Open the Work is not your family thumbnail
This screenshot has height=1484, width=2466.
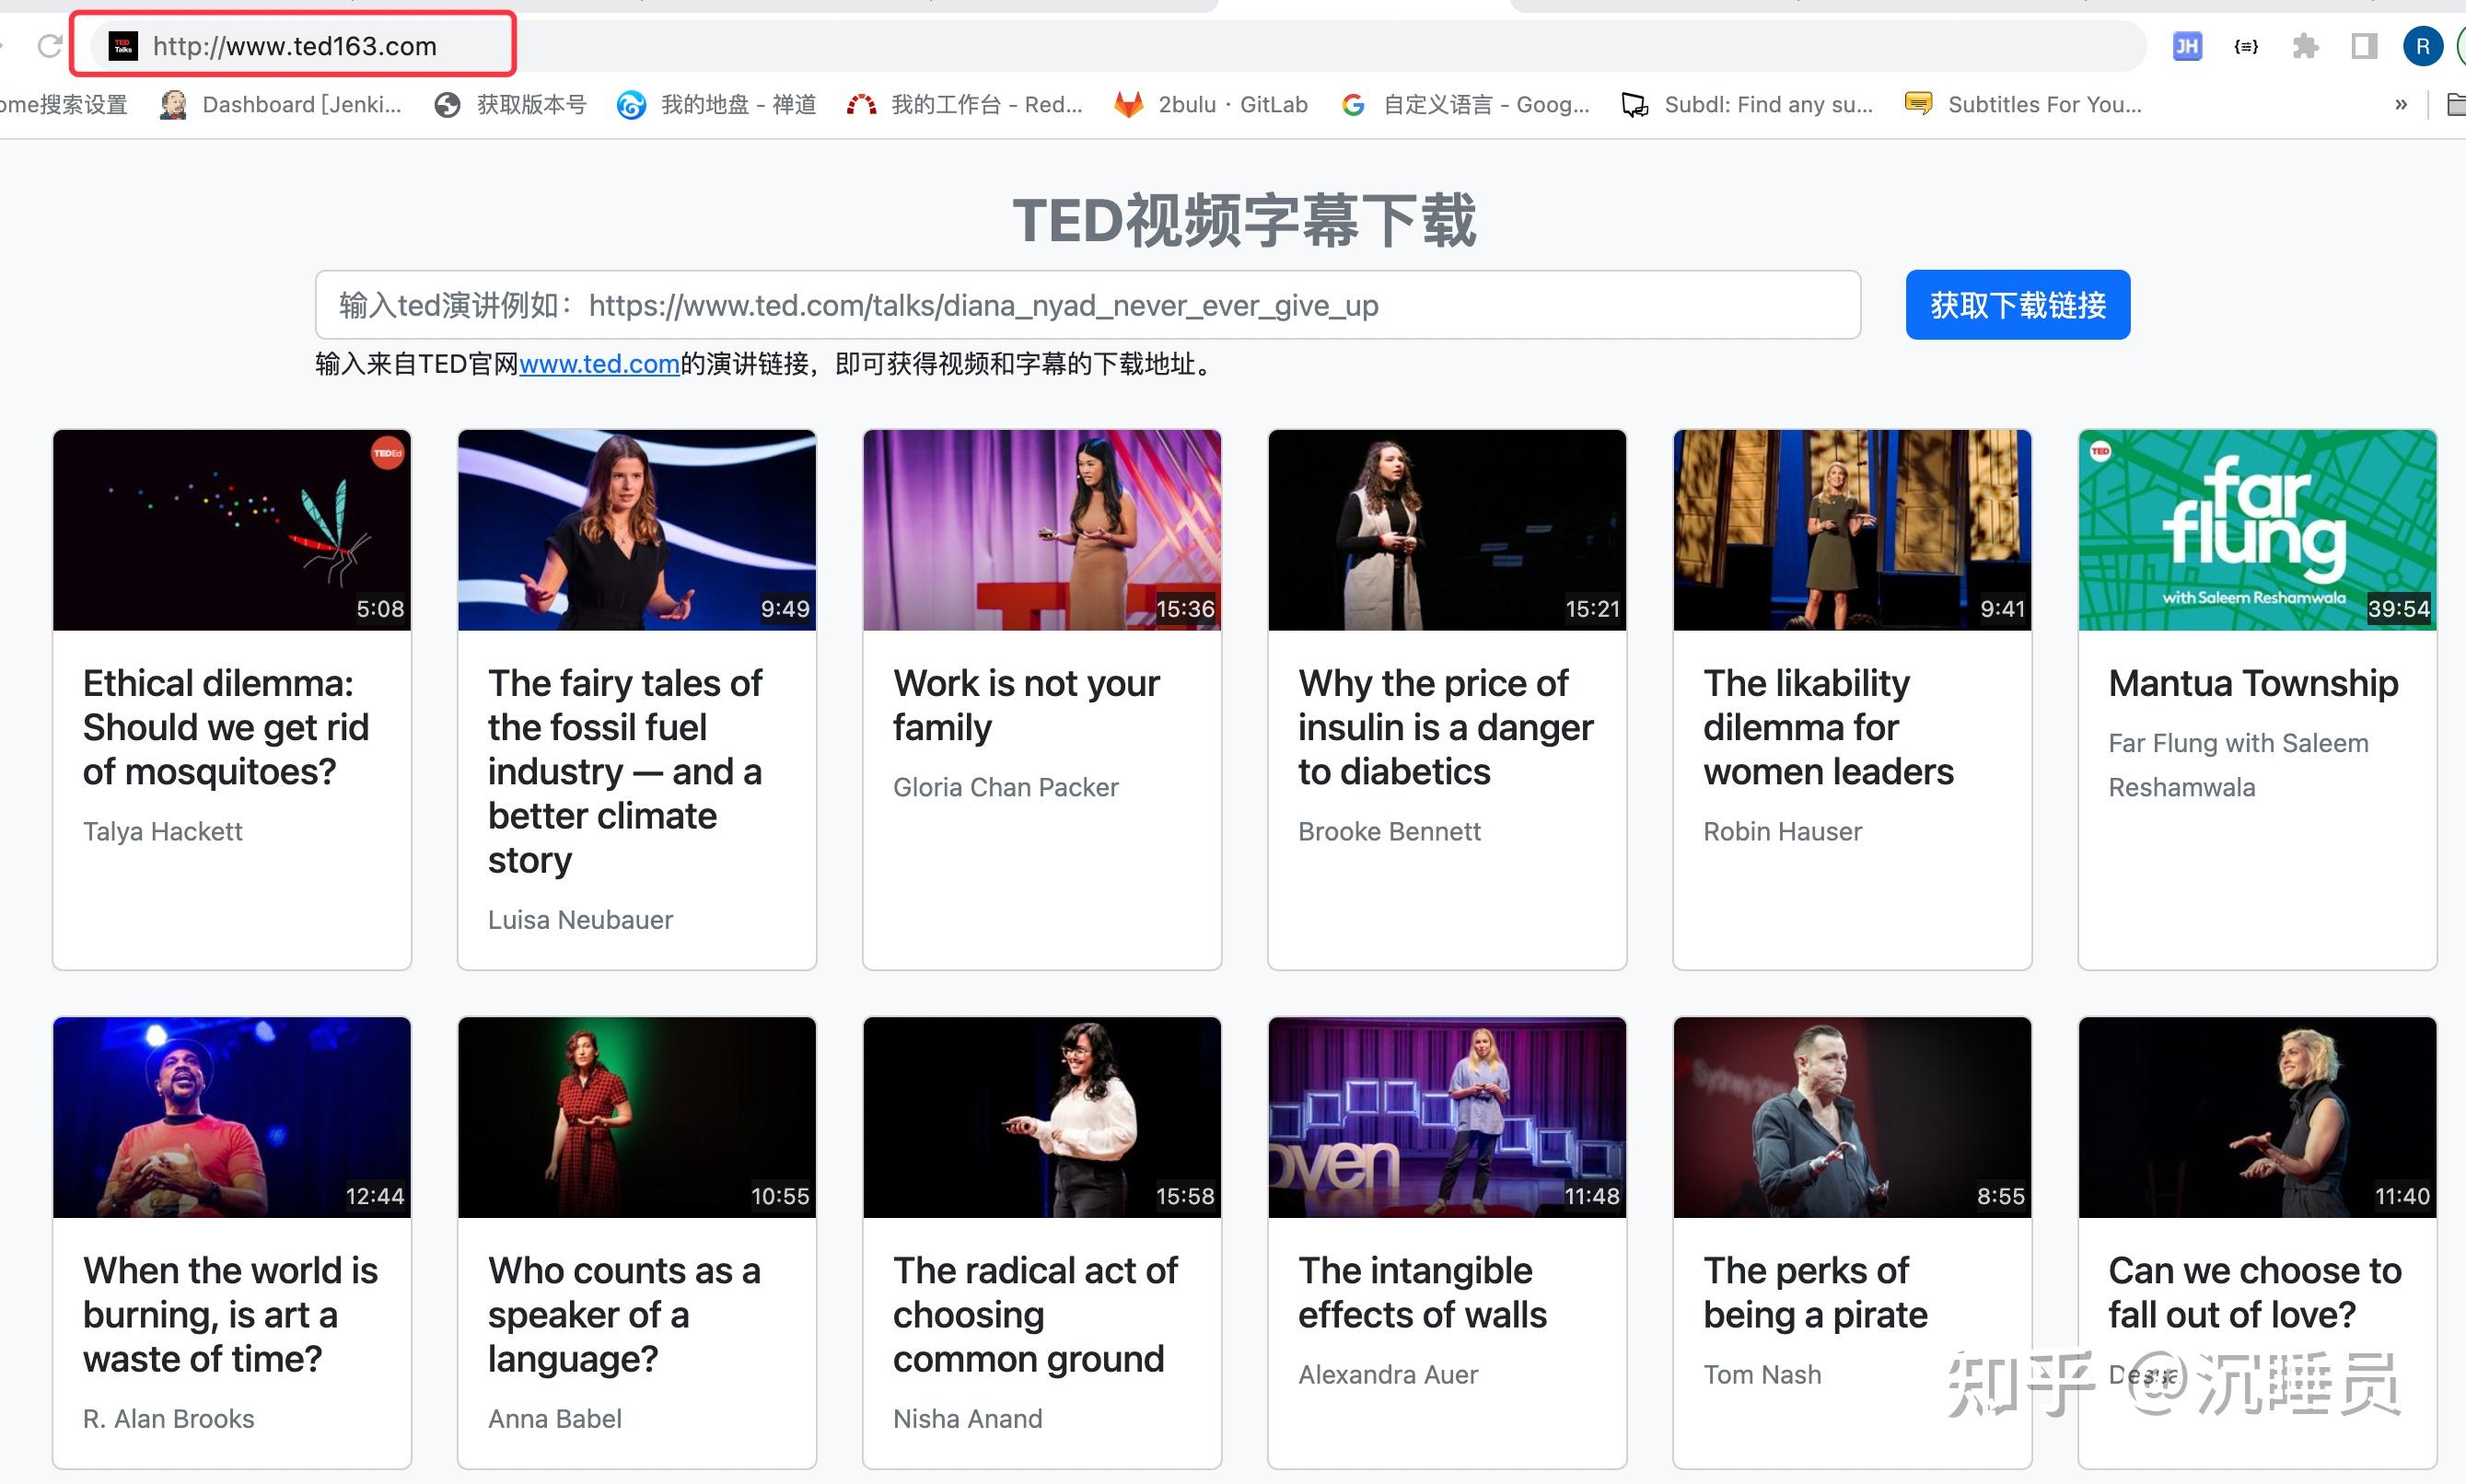[x=1042, y=530]
